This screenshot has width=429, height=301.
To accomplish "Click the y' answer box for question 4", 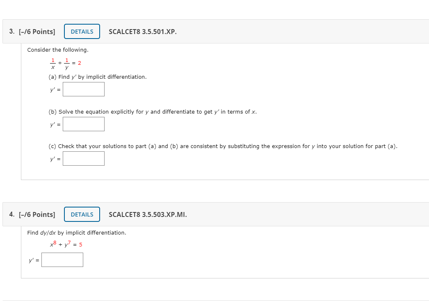I will tap(62, 260).
